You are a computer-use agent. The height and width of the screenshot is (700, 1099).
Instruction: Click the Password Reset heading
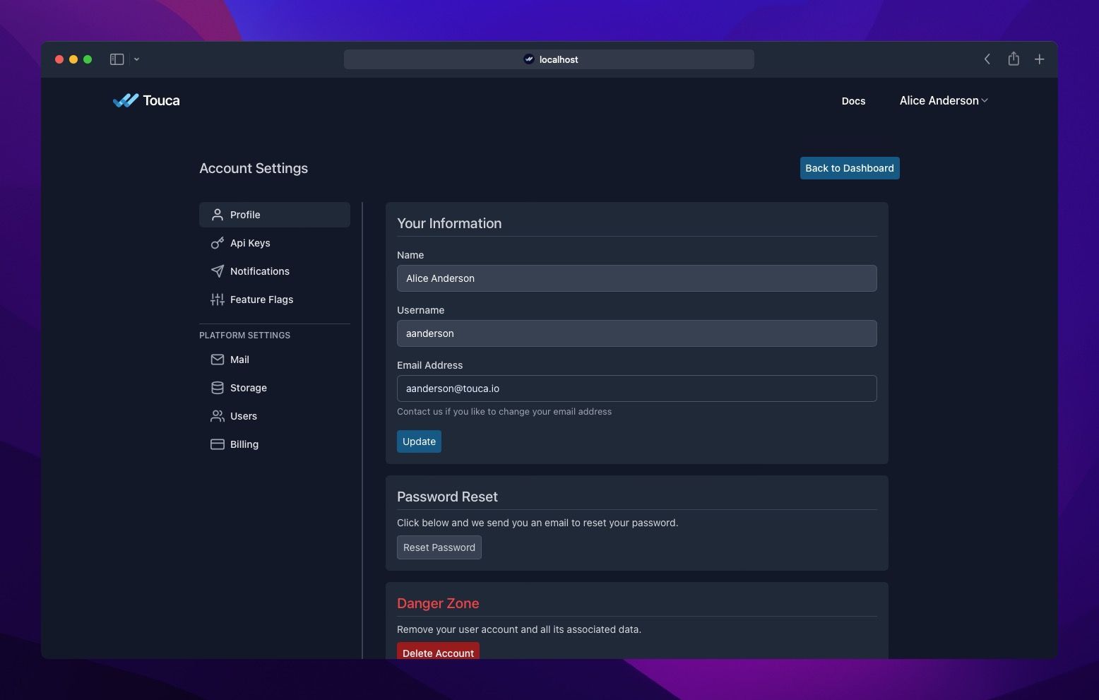[x=447, y=497]
